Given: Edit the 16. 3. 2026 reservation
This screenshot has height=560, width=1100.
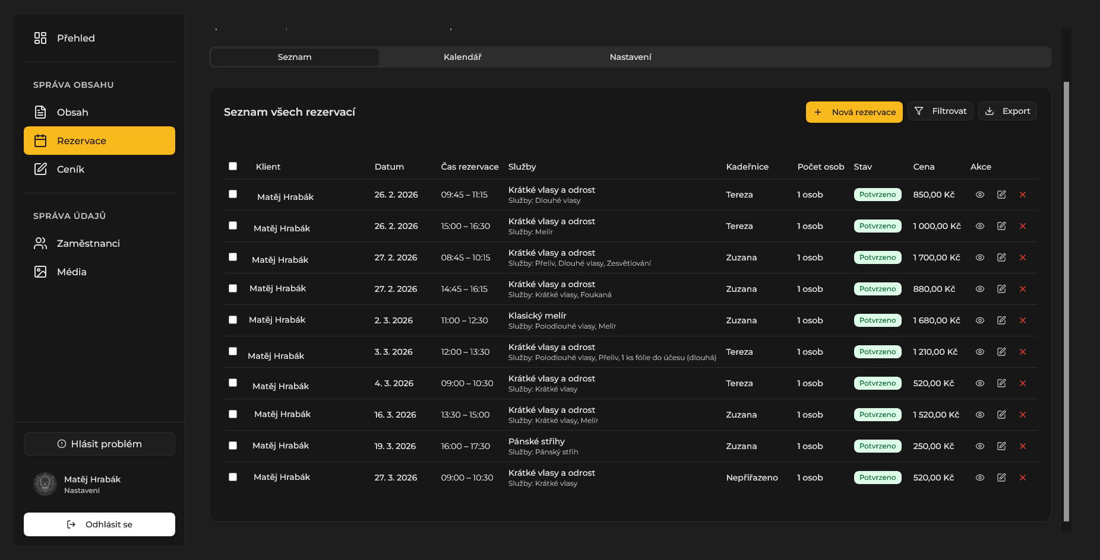Looking at the screenshot, I should [1001, 415].
